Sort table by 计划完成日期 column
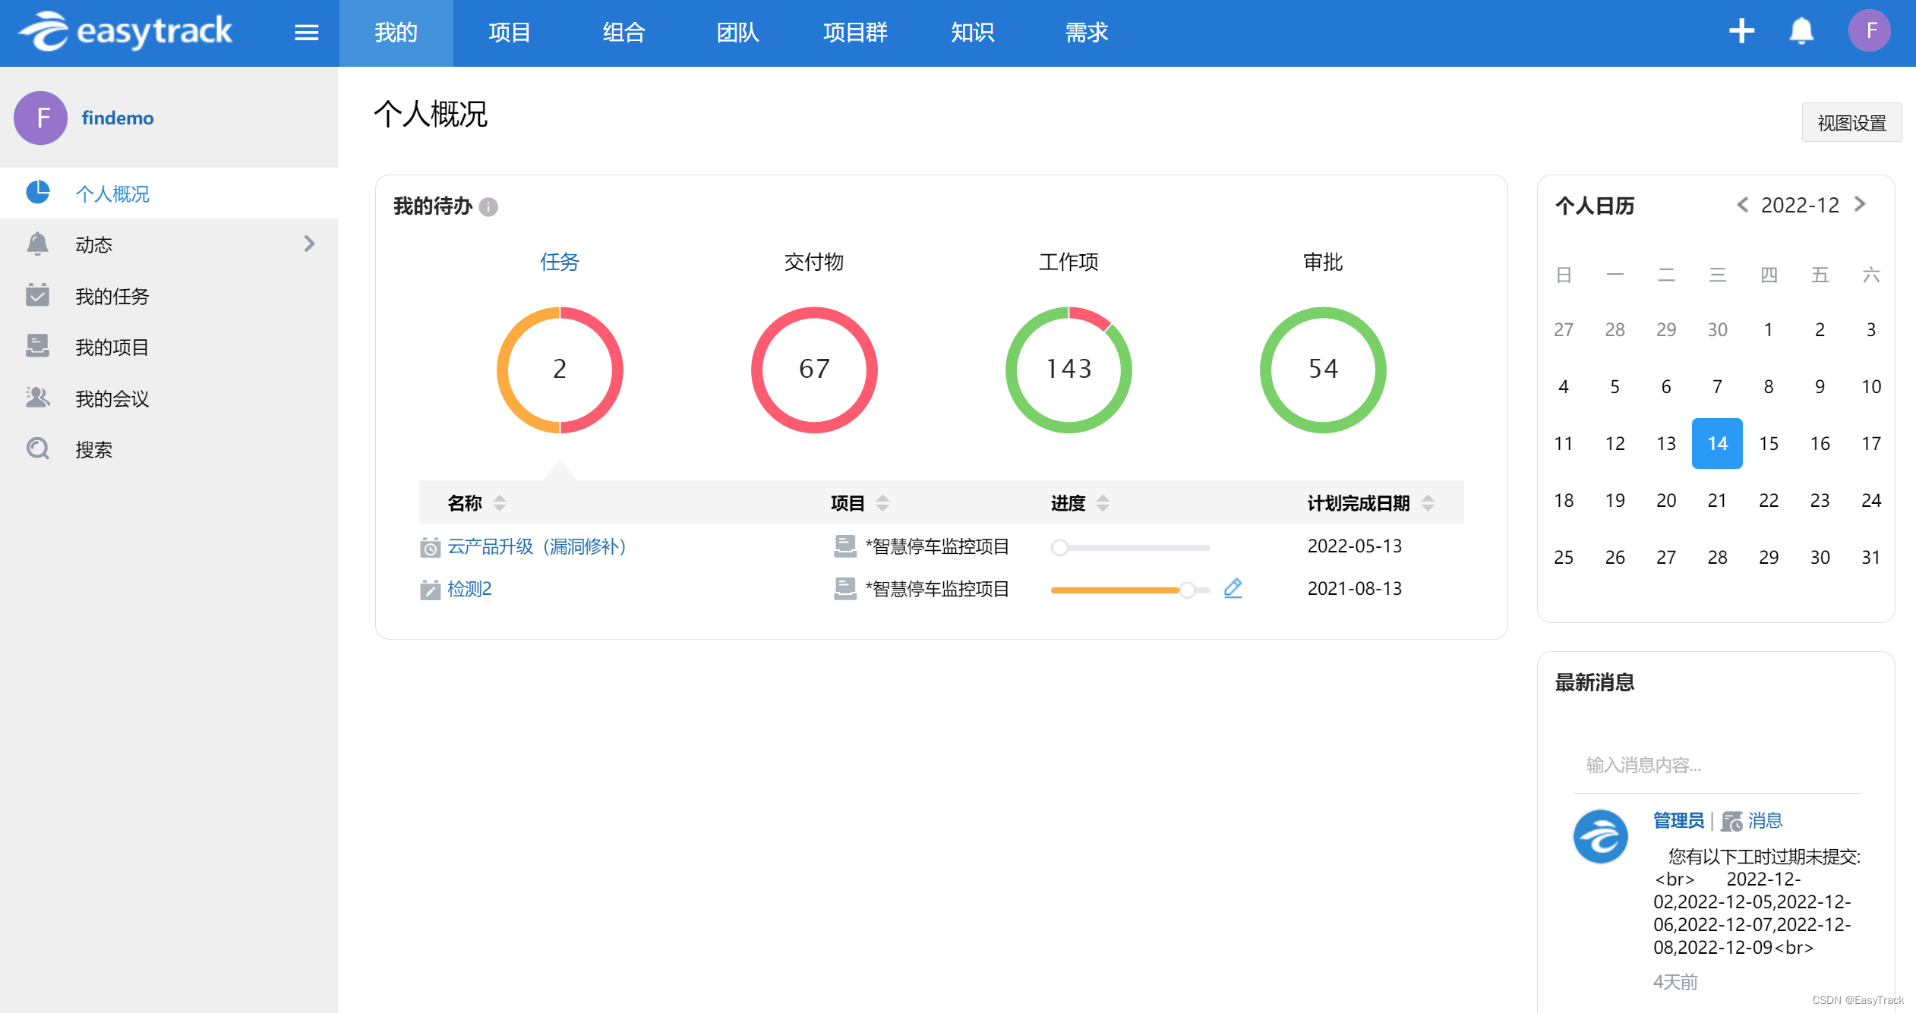Viewport: 1916px width, 1013px height. coord(1428,502)
